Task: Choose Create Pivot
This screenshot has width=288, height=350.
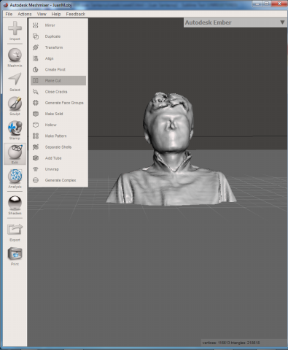Action: [58, 69]
